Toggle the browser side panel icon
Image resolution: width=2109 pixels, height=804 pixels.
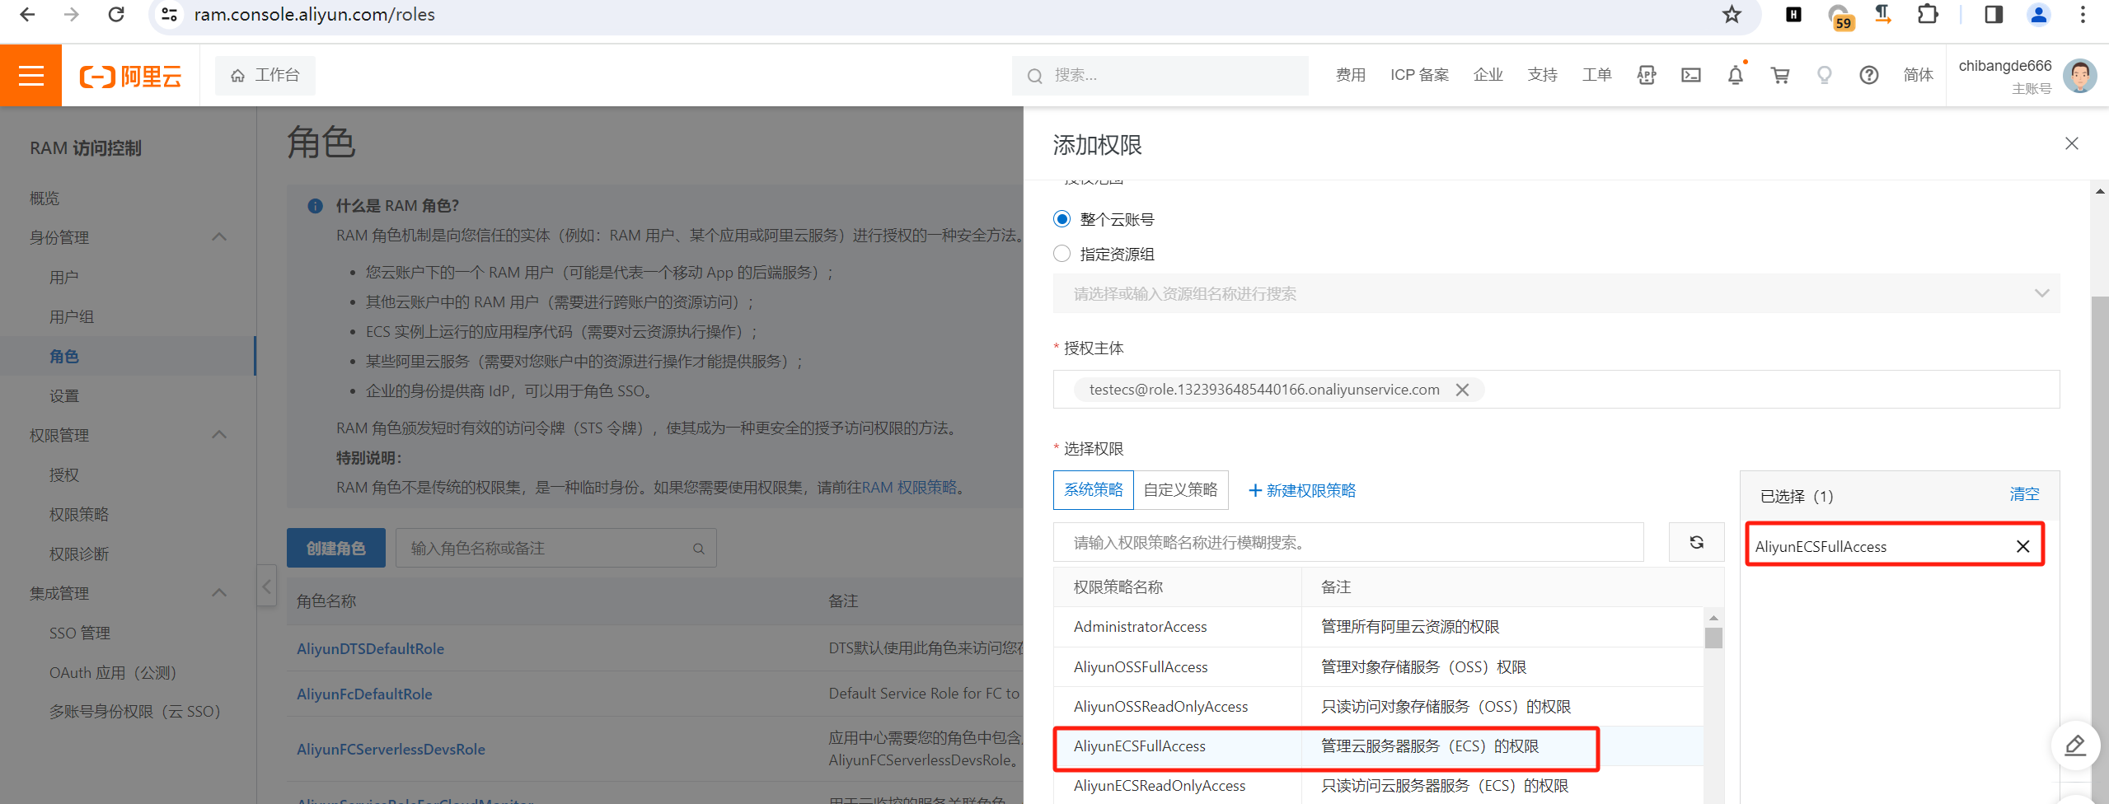click(x=1994, y=15)
